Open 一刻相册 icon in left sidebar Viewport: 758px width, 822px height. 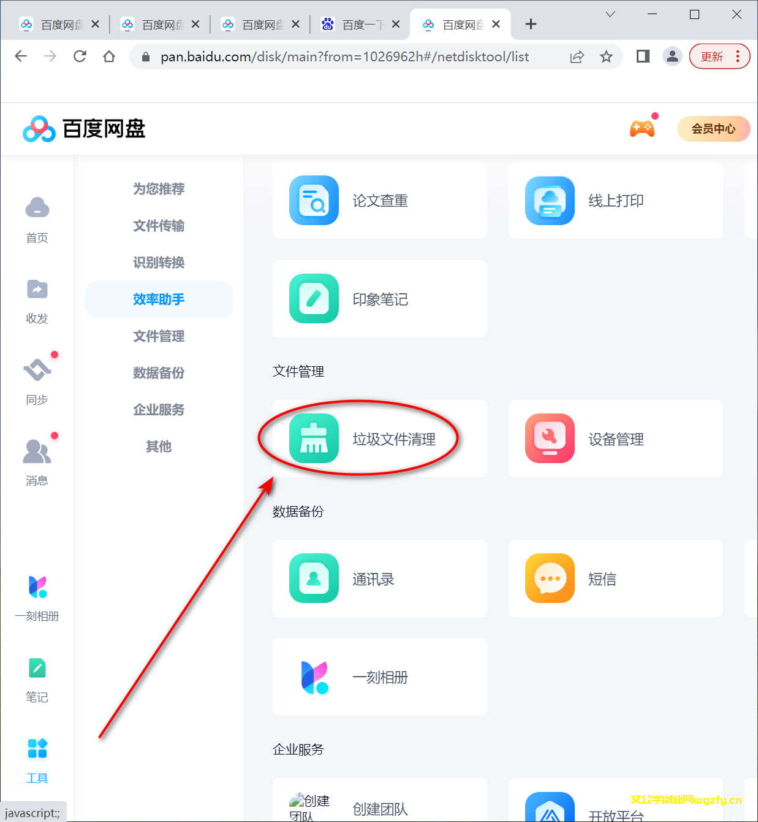37,587
